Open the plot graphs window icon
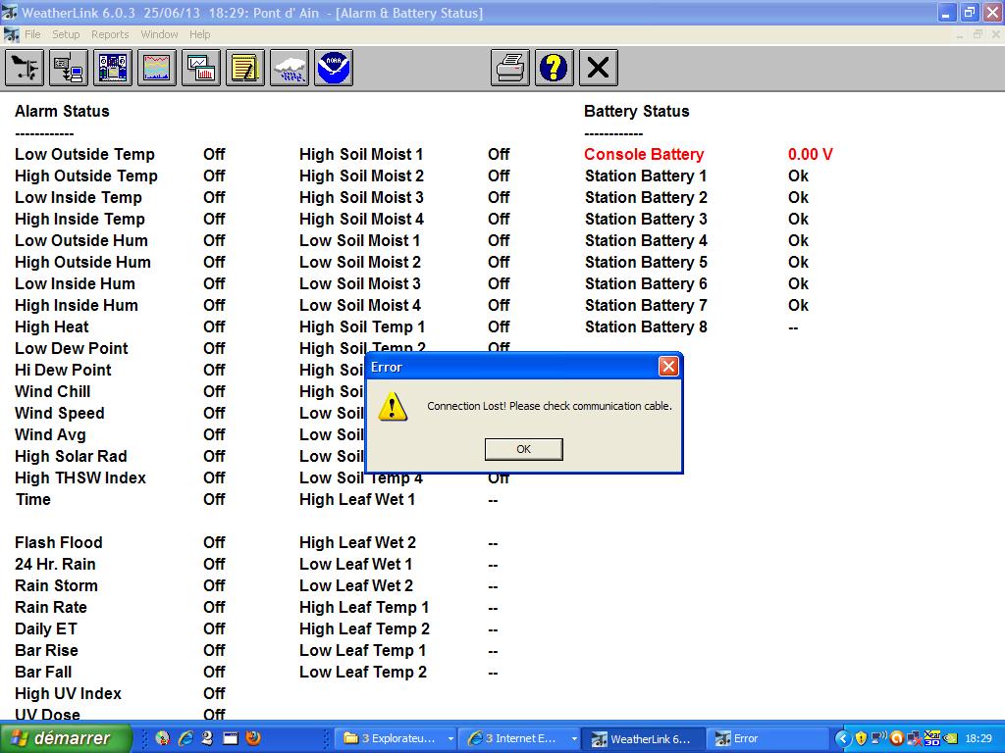Viewport: 1005px width, 753px height. (x=201, y=68)
